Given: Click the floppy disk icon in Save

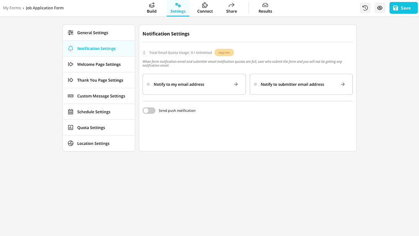Looking at the screenshot, I should [396, 8].
